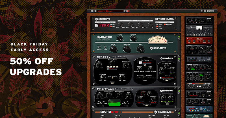Click the FilterFreak Mod knob

coord(128,96)
